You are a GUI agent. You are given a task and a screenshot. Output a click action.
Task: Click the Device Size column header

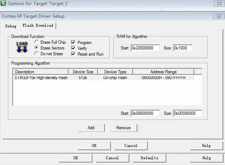click(x=83, y=71)
